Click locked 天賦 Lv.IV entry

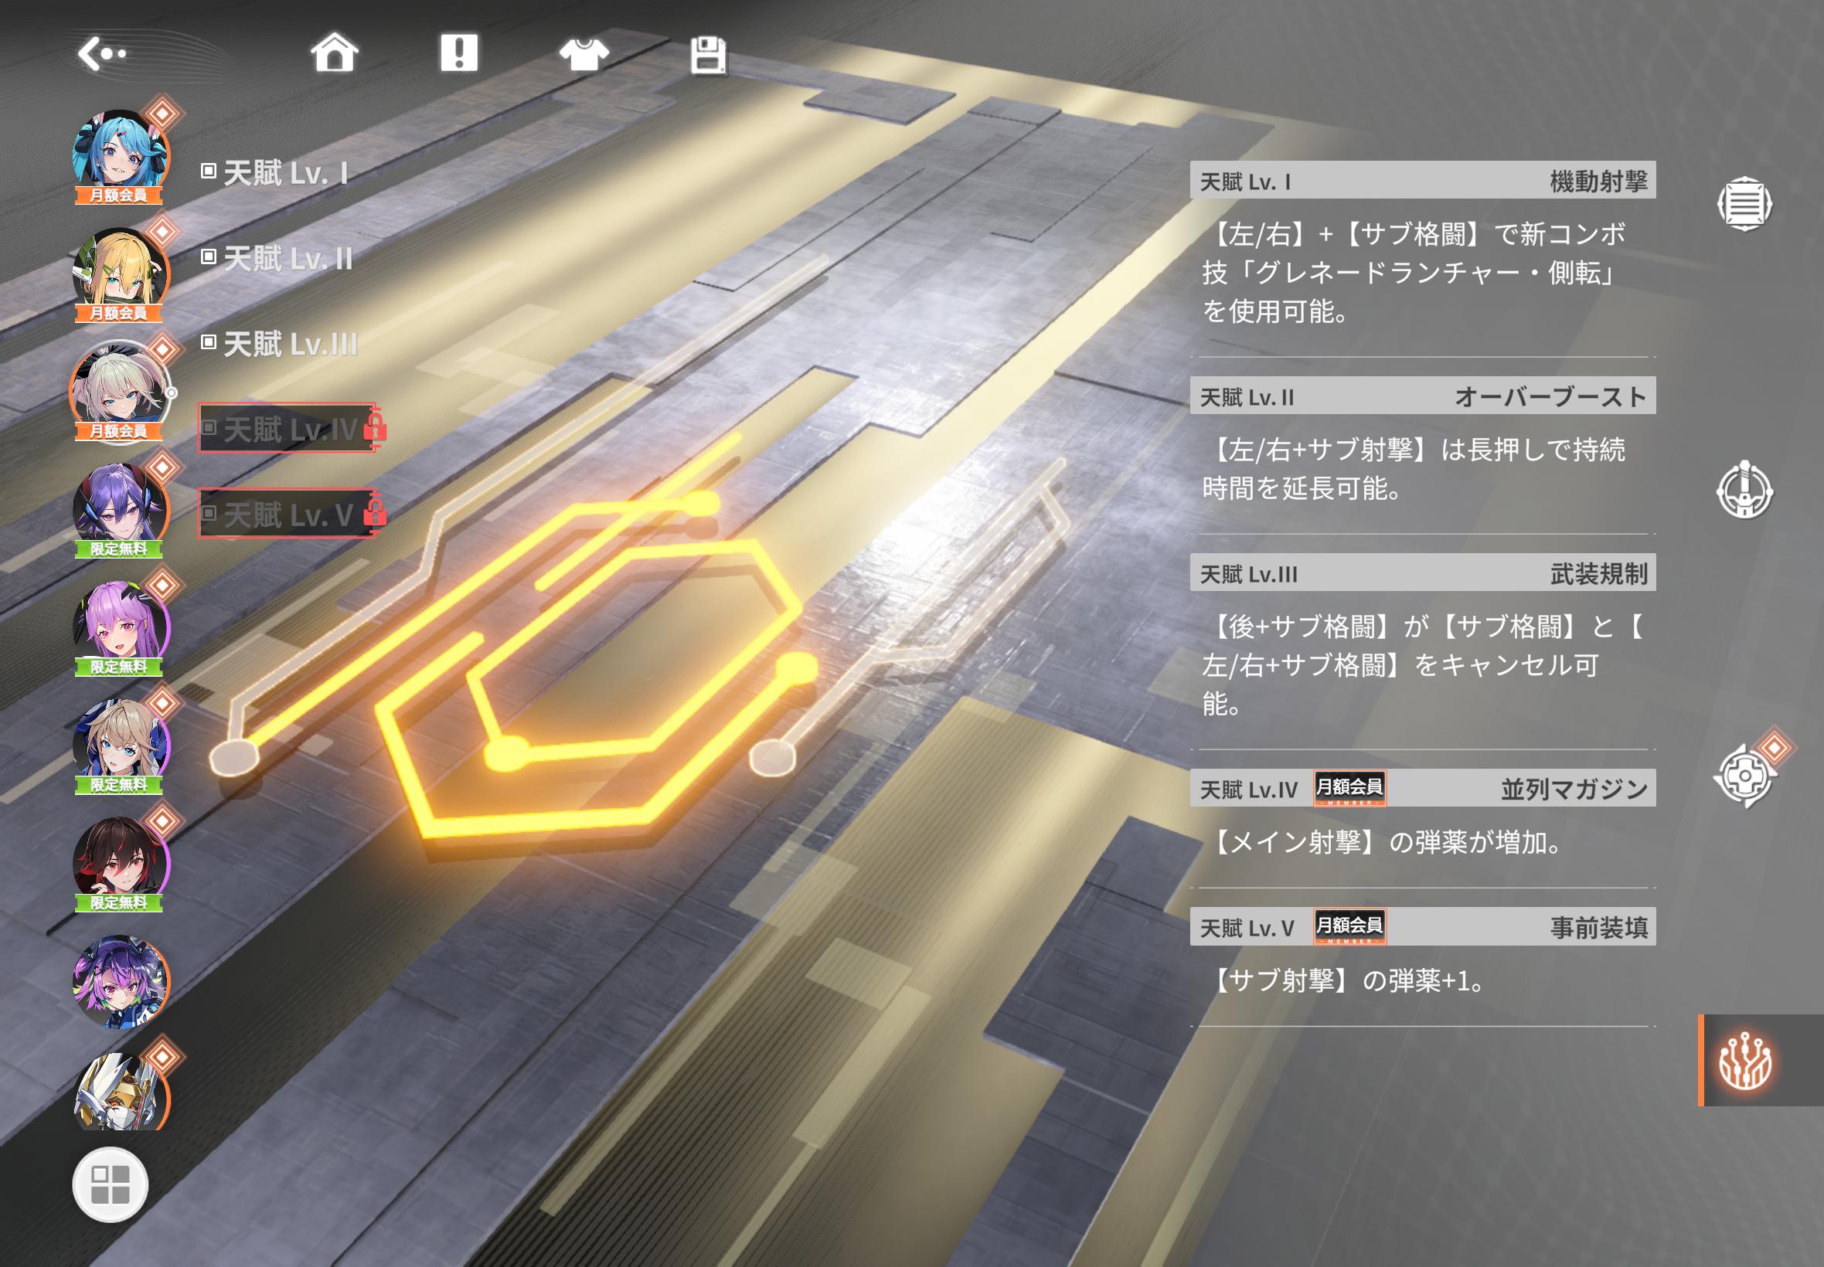288,430
